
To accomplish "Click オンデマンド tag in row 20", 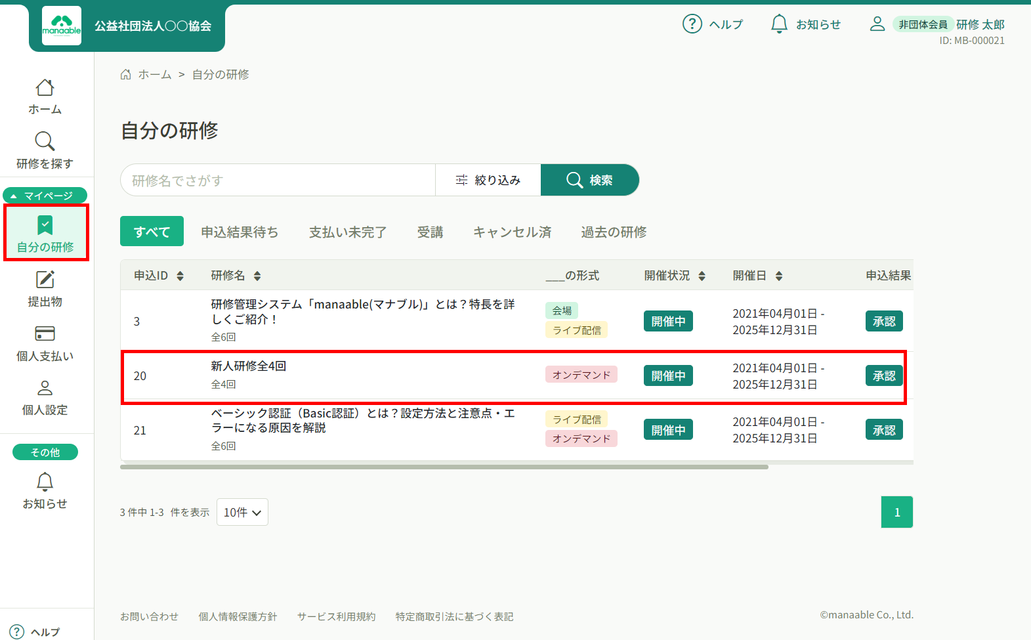I will [x=581, y=374].
